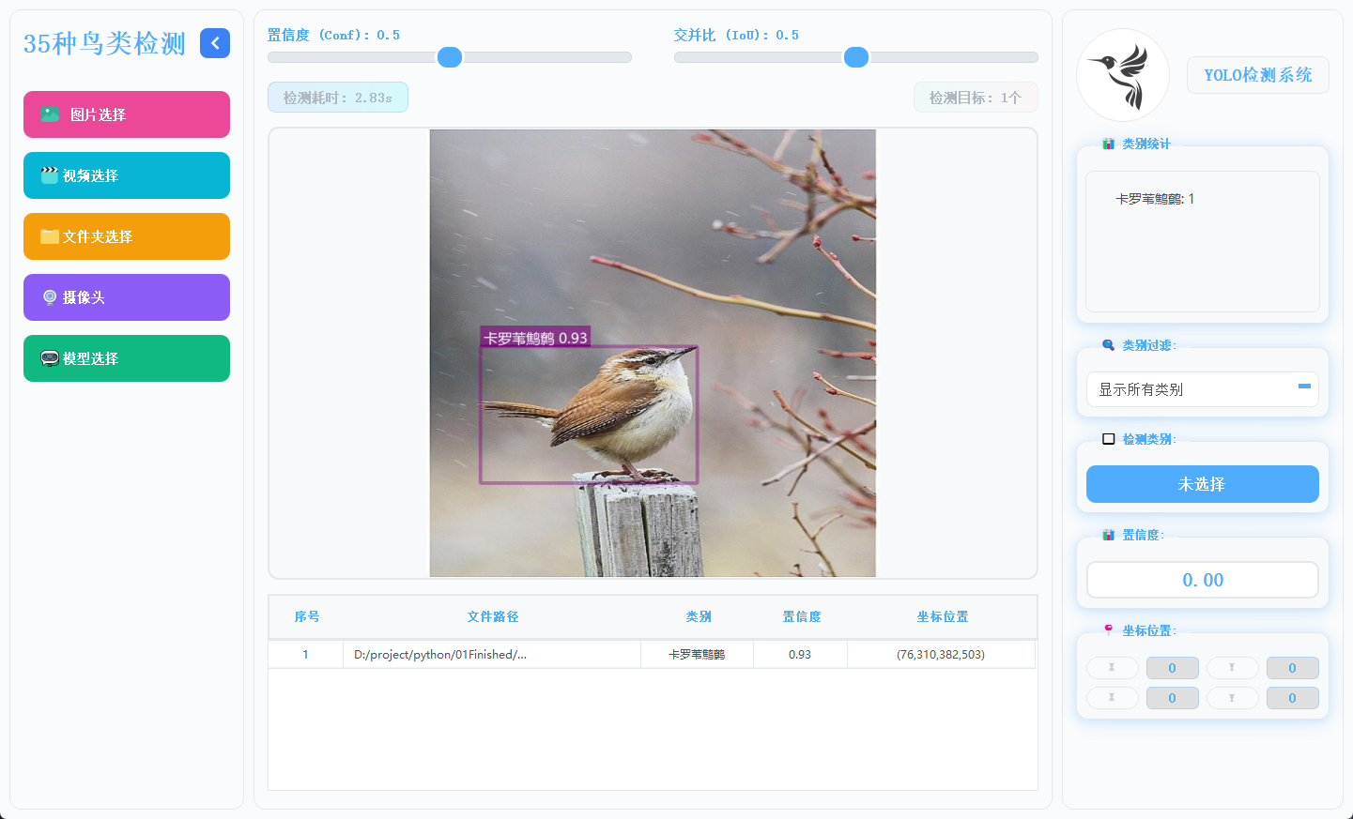Click the 卡罗苇鹪鹩 category table cell
The width and height of the screenshot is (1353, 819).
tap(698, 655)
